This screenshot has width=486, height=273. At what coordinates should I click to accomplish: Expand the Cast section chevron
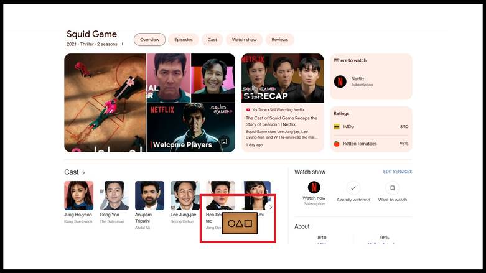click(83, 173)
